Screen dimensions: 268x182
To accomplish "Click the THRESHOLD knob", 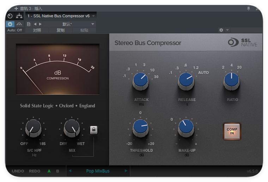I will pos(140,127).
